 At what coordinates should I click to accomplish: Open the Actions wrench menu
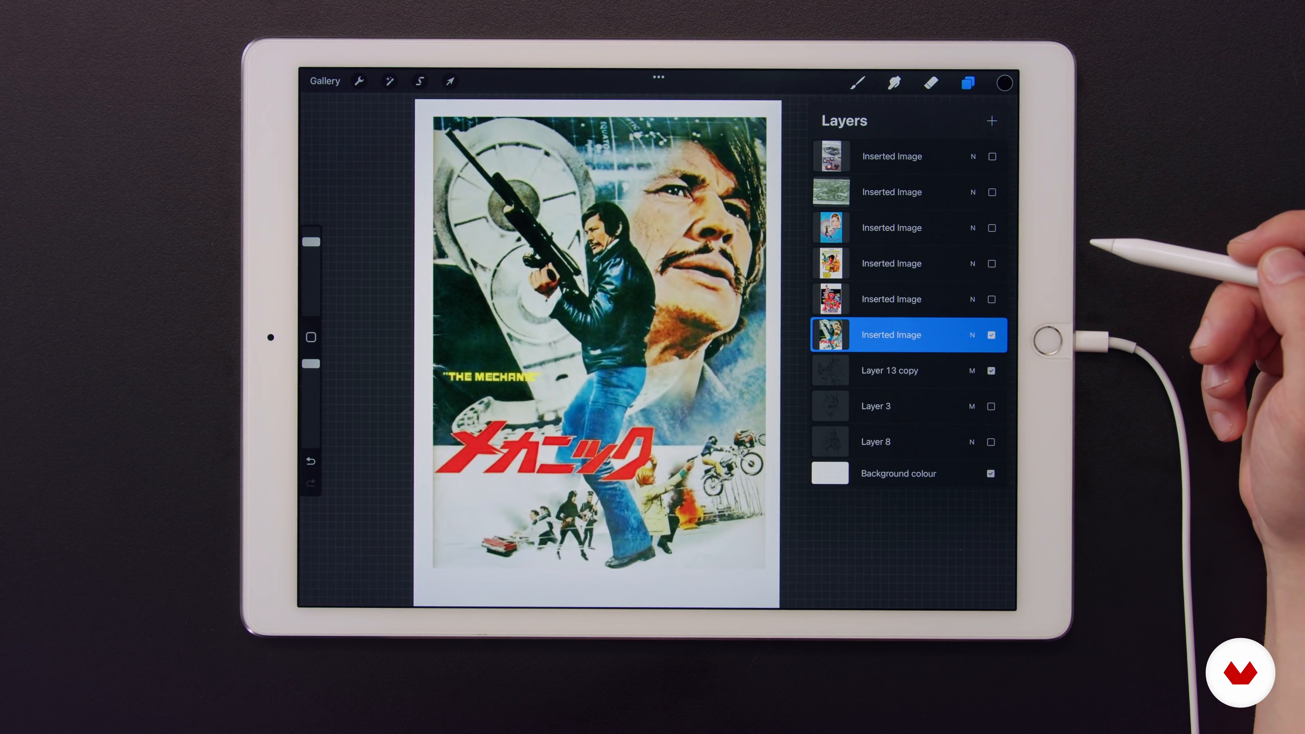point(359,81)
